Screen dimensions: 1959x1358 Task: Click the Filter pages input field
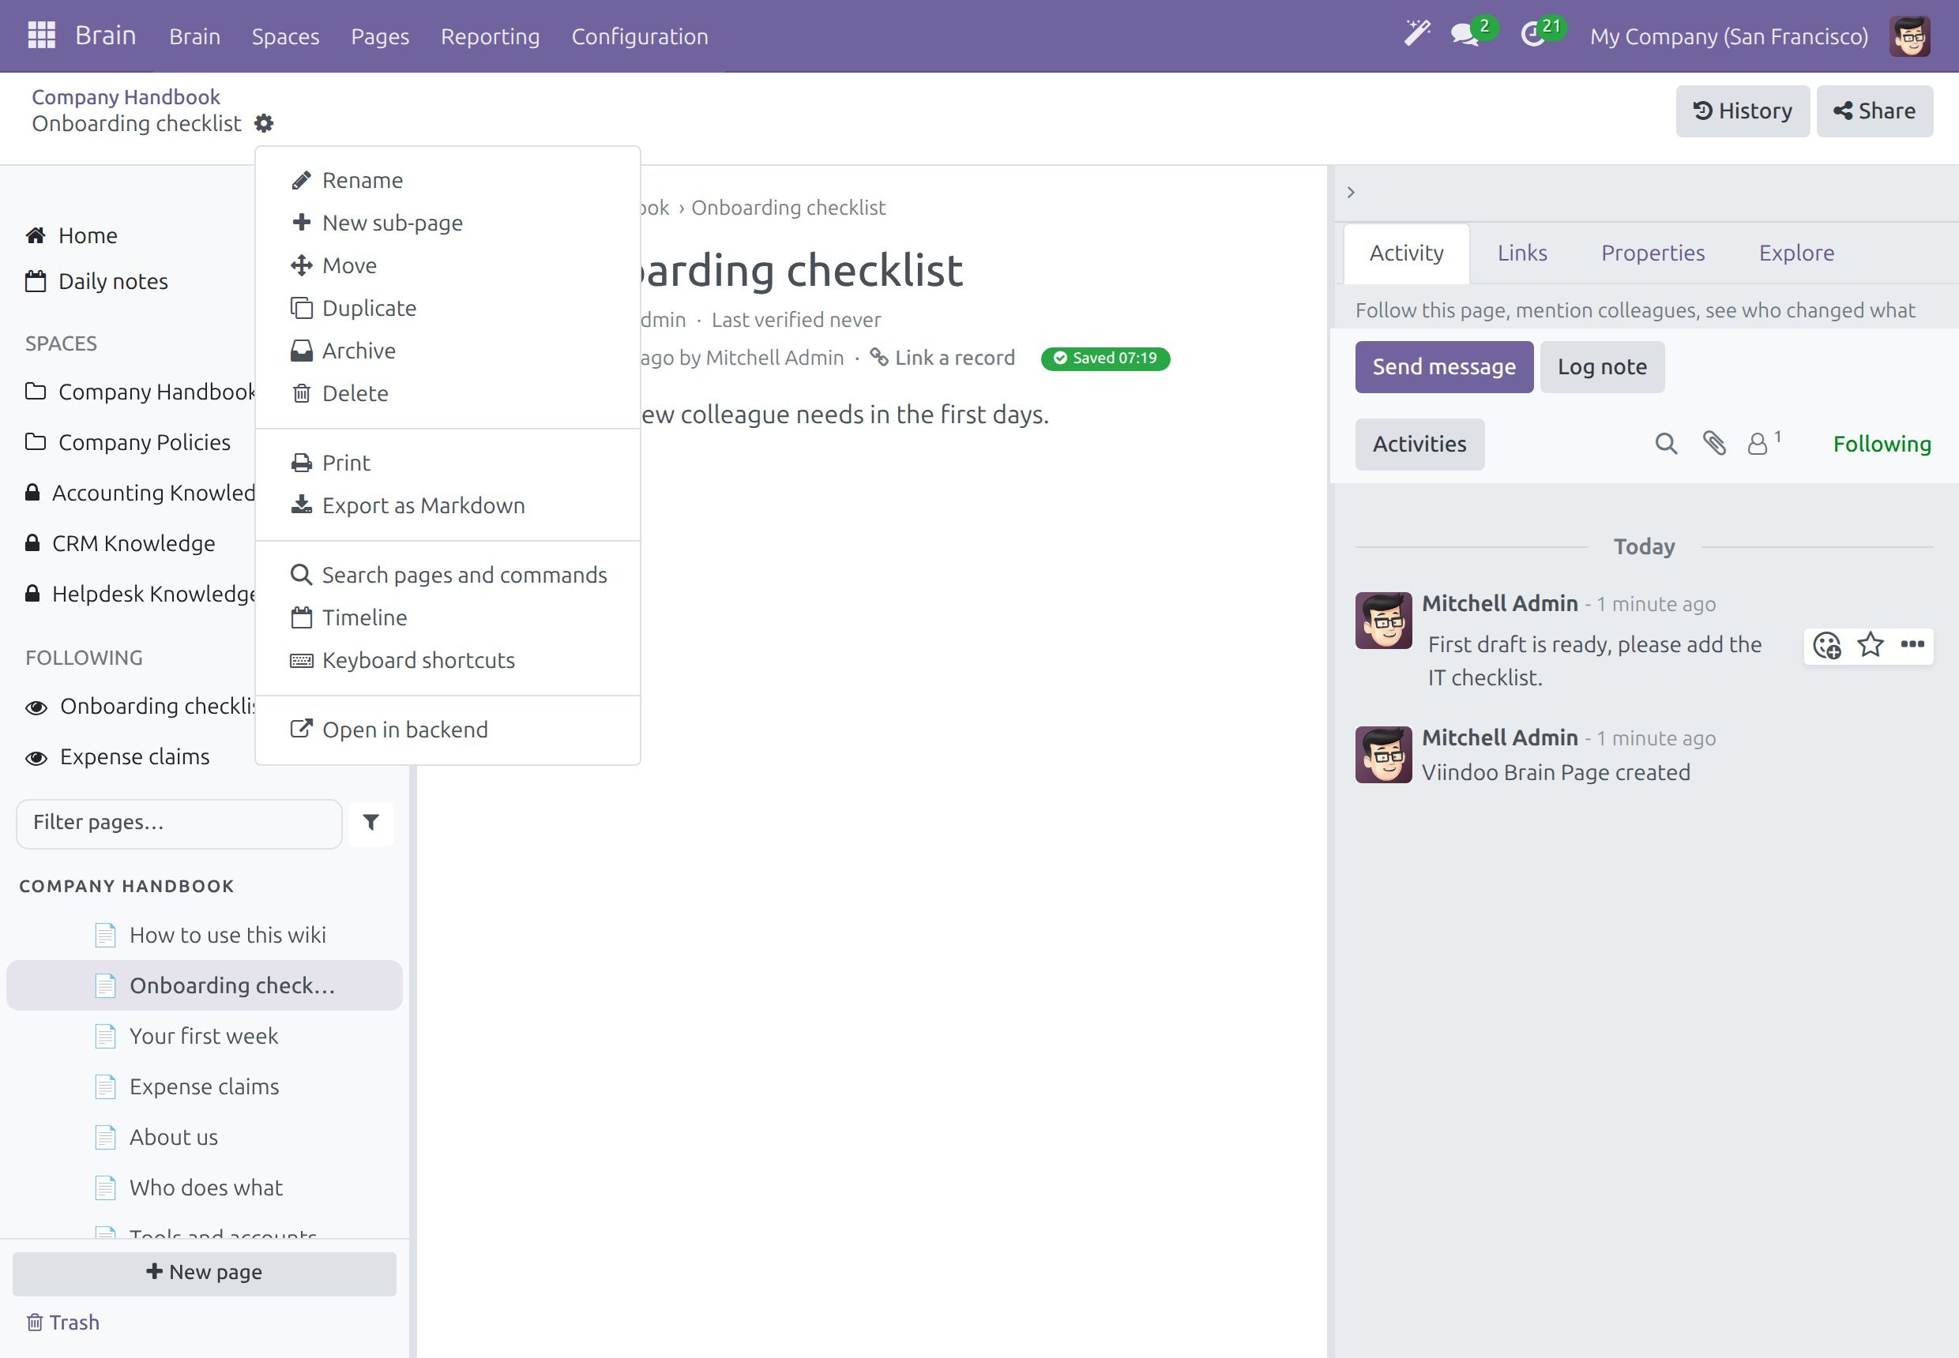pyautogui.click(x=179, y=823)
